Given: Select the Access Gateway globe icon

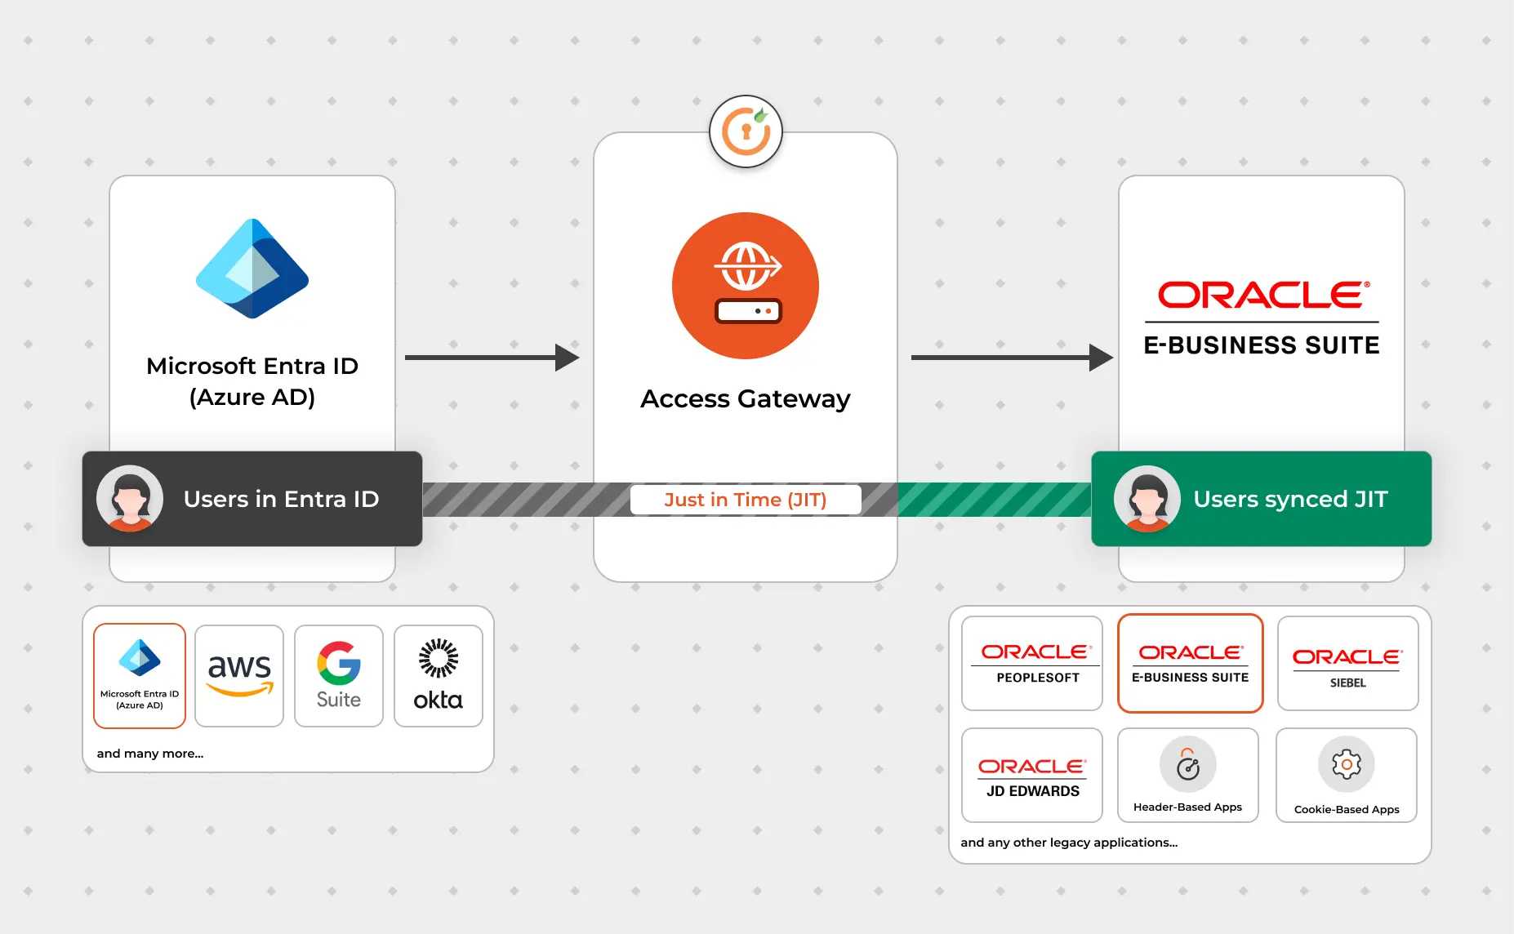Looking at the screenshot, I should pyautogui.click(x=745, y=286).
